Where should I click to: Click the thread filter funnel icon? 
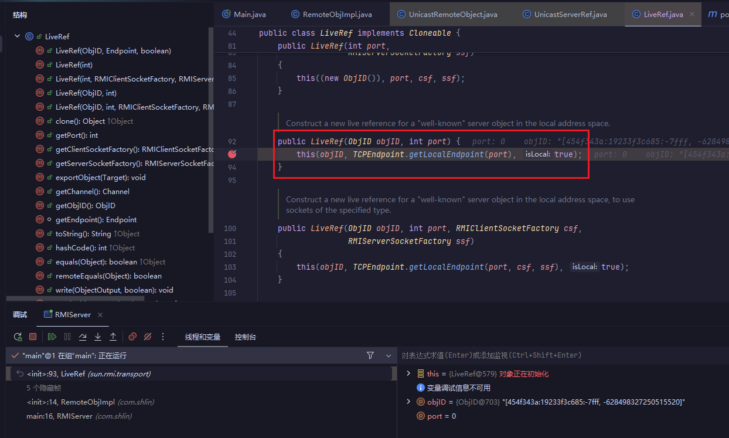pos(370,355)
